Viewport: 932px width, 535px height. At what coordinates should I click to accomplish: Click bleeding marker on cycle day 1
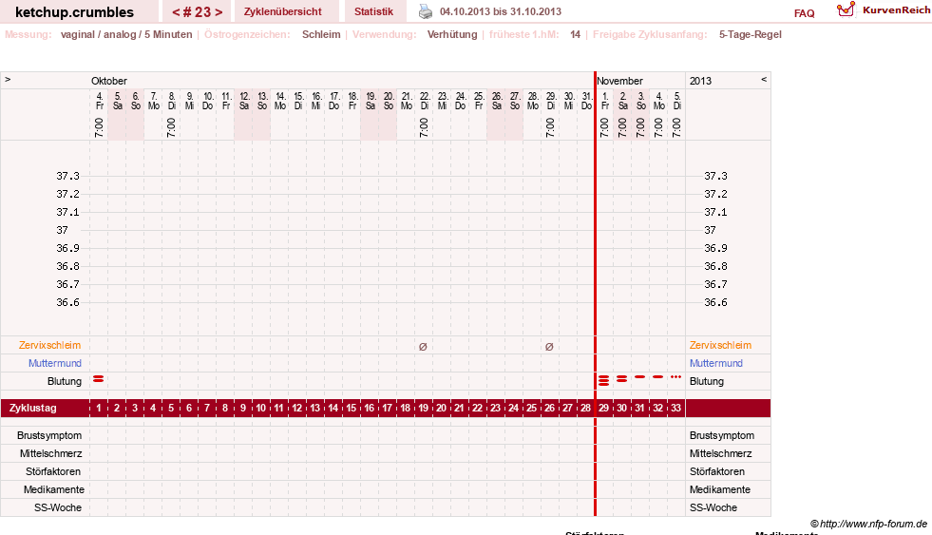(x=99, y=378)
